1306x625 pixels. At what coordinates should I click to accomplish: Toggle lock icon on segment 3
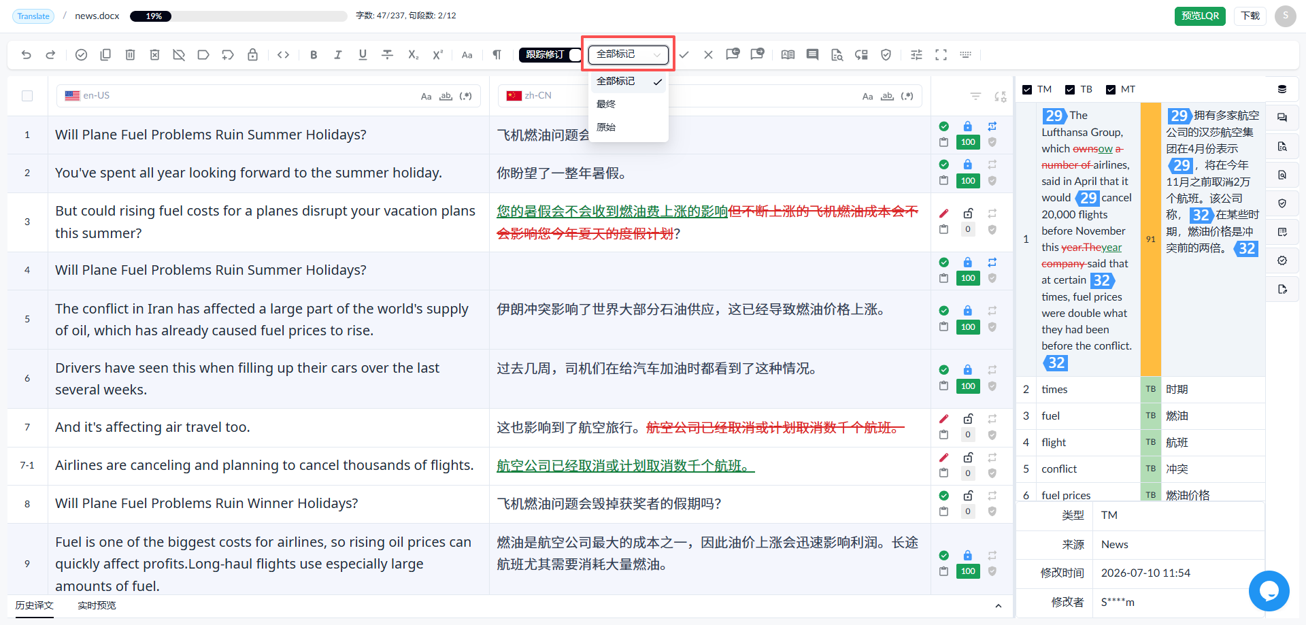tap(968, 213)
